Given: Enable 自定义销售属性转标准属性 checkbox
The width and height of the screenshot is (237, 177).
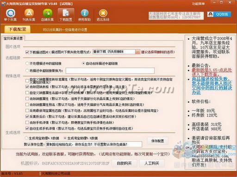Looking at the screenshot, I should point(27,81).
